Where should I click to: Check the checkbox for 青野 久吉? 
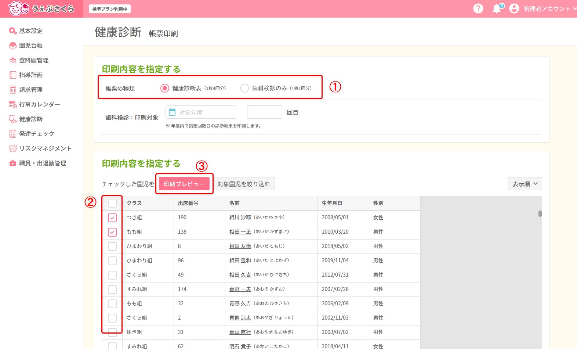coord(112,304)
